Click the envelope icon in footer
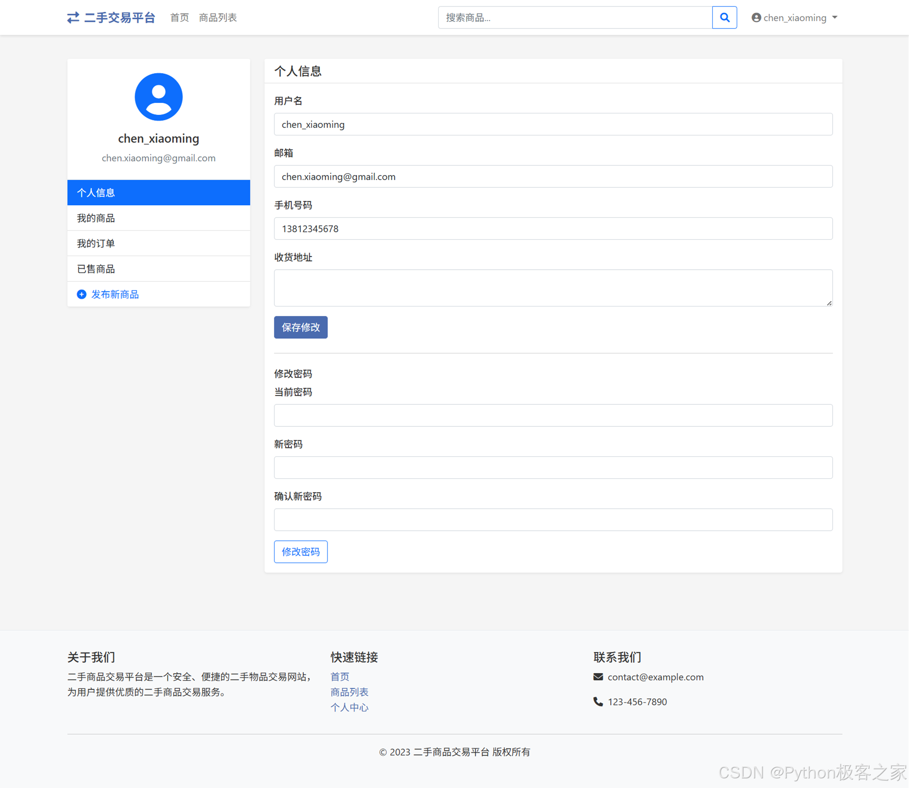This screenshot has height=788, width=909. (598, 676)
